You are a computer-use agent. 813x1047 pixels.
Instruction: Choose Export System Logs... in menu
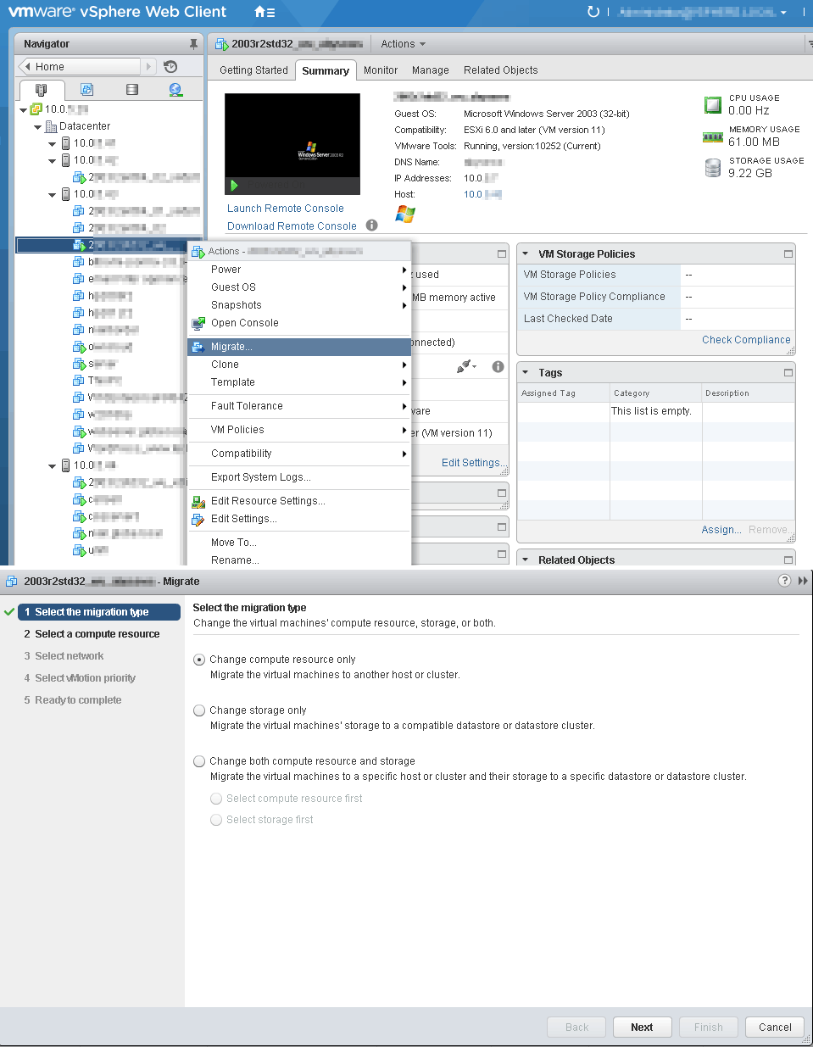pyautogui.click(x=299, y=477)
